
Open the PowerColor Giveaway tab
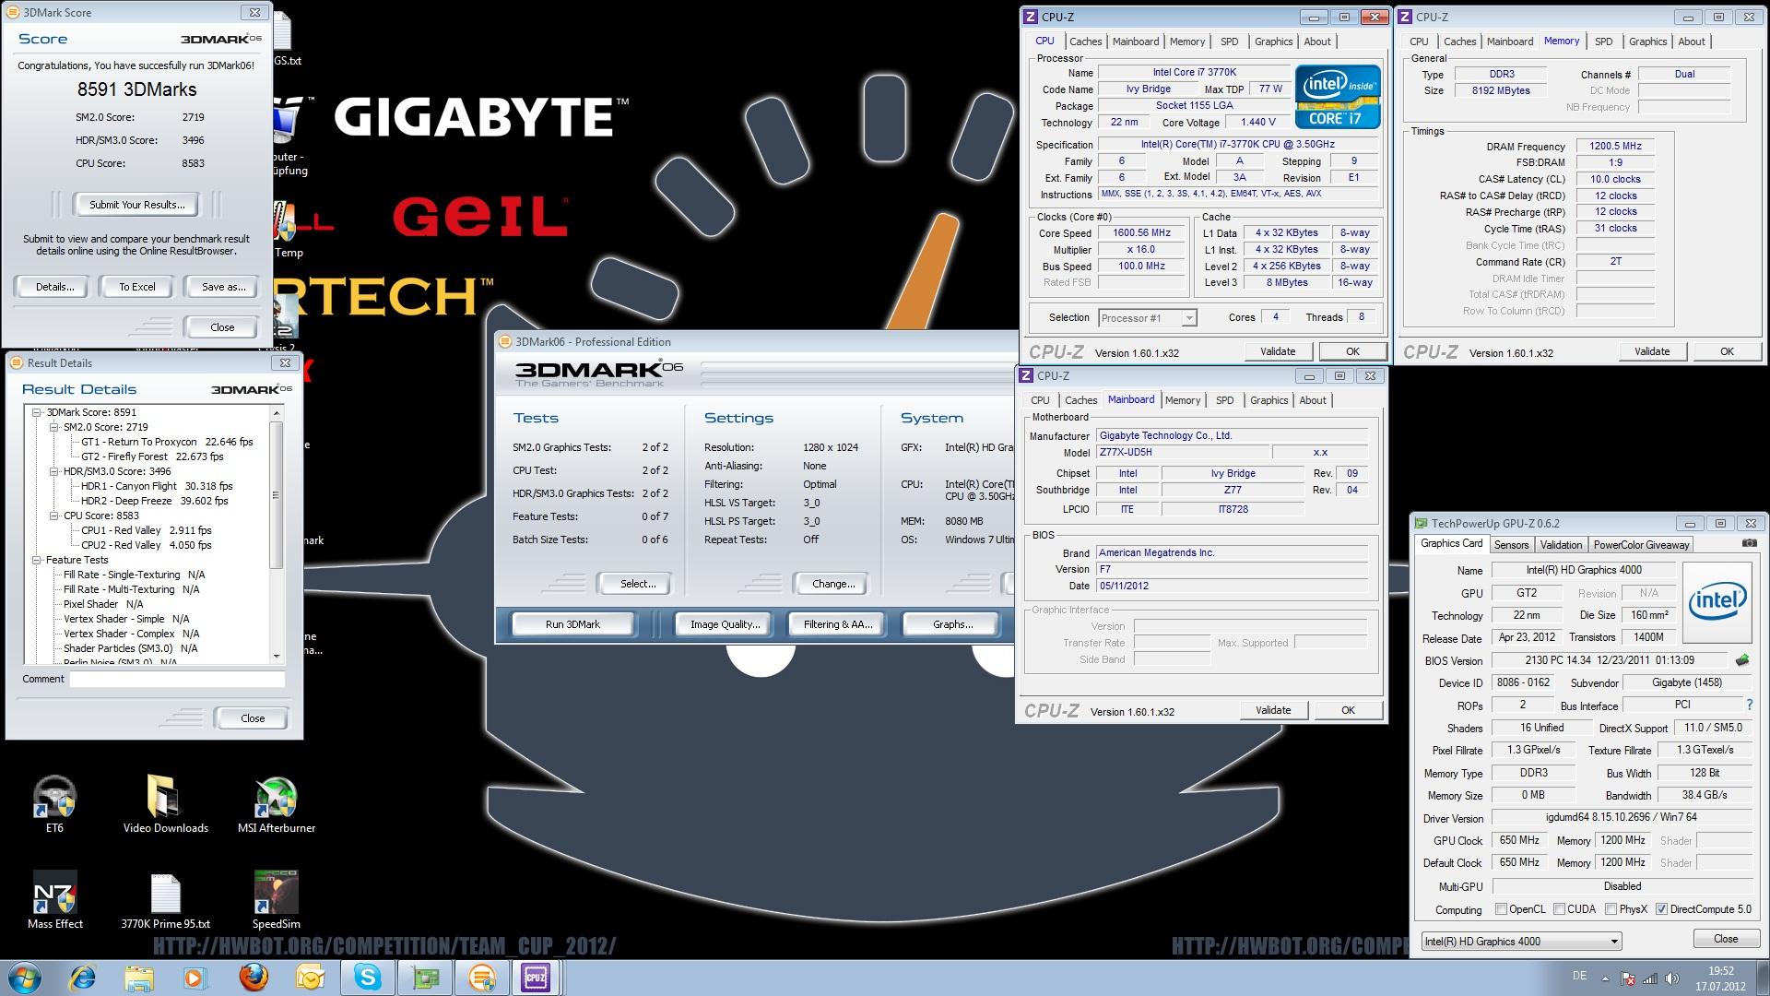[1641, 545]
